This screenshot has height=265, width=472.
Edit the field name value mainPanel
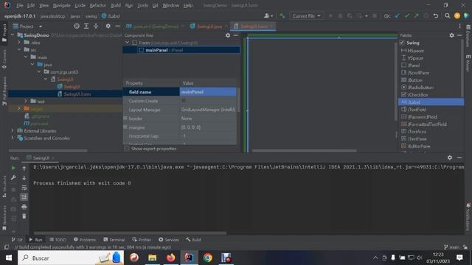point(208,92)
